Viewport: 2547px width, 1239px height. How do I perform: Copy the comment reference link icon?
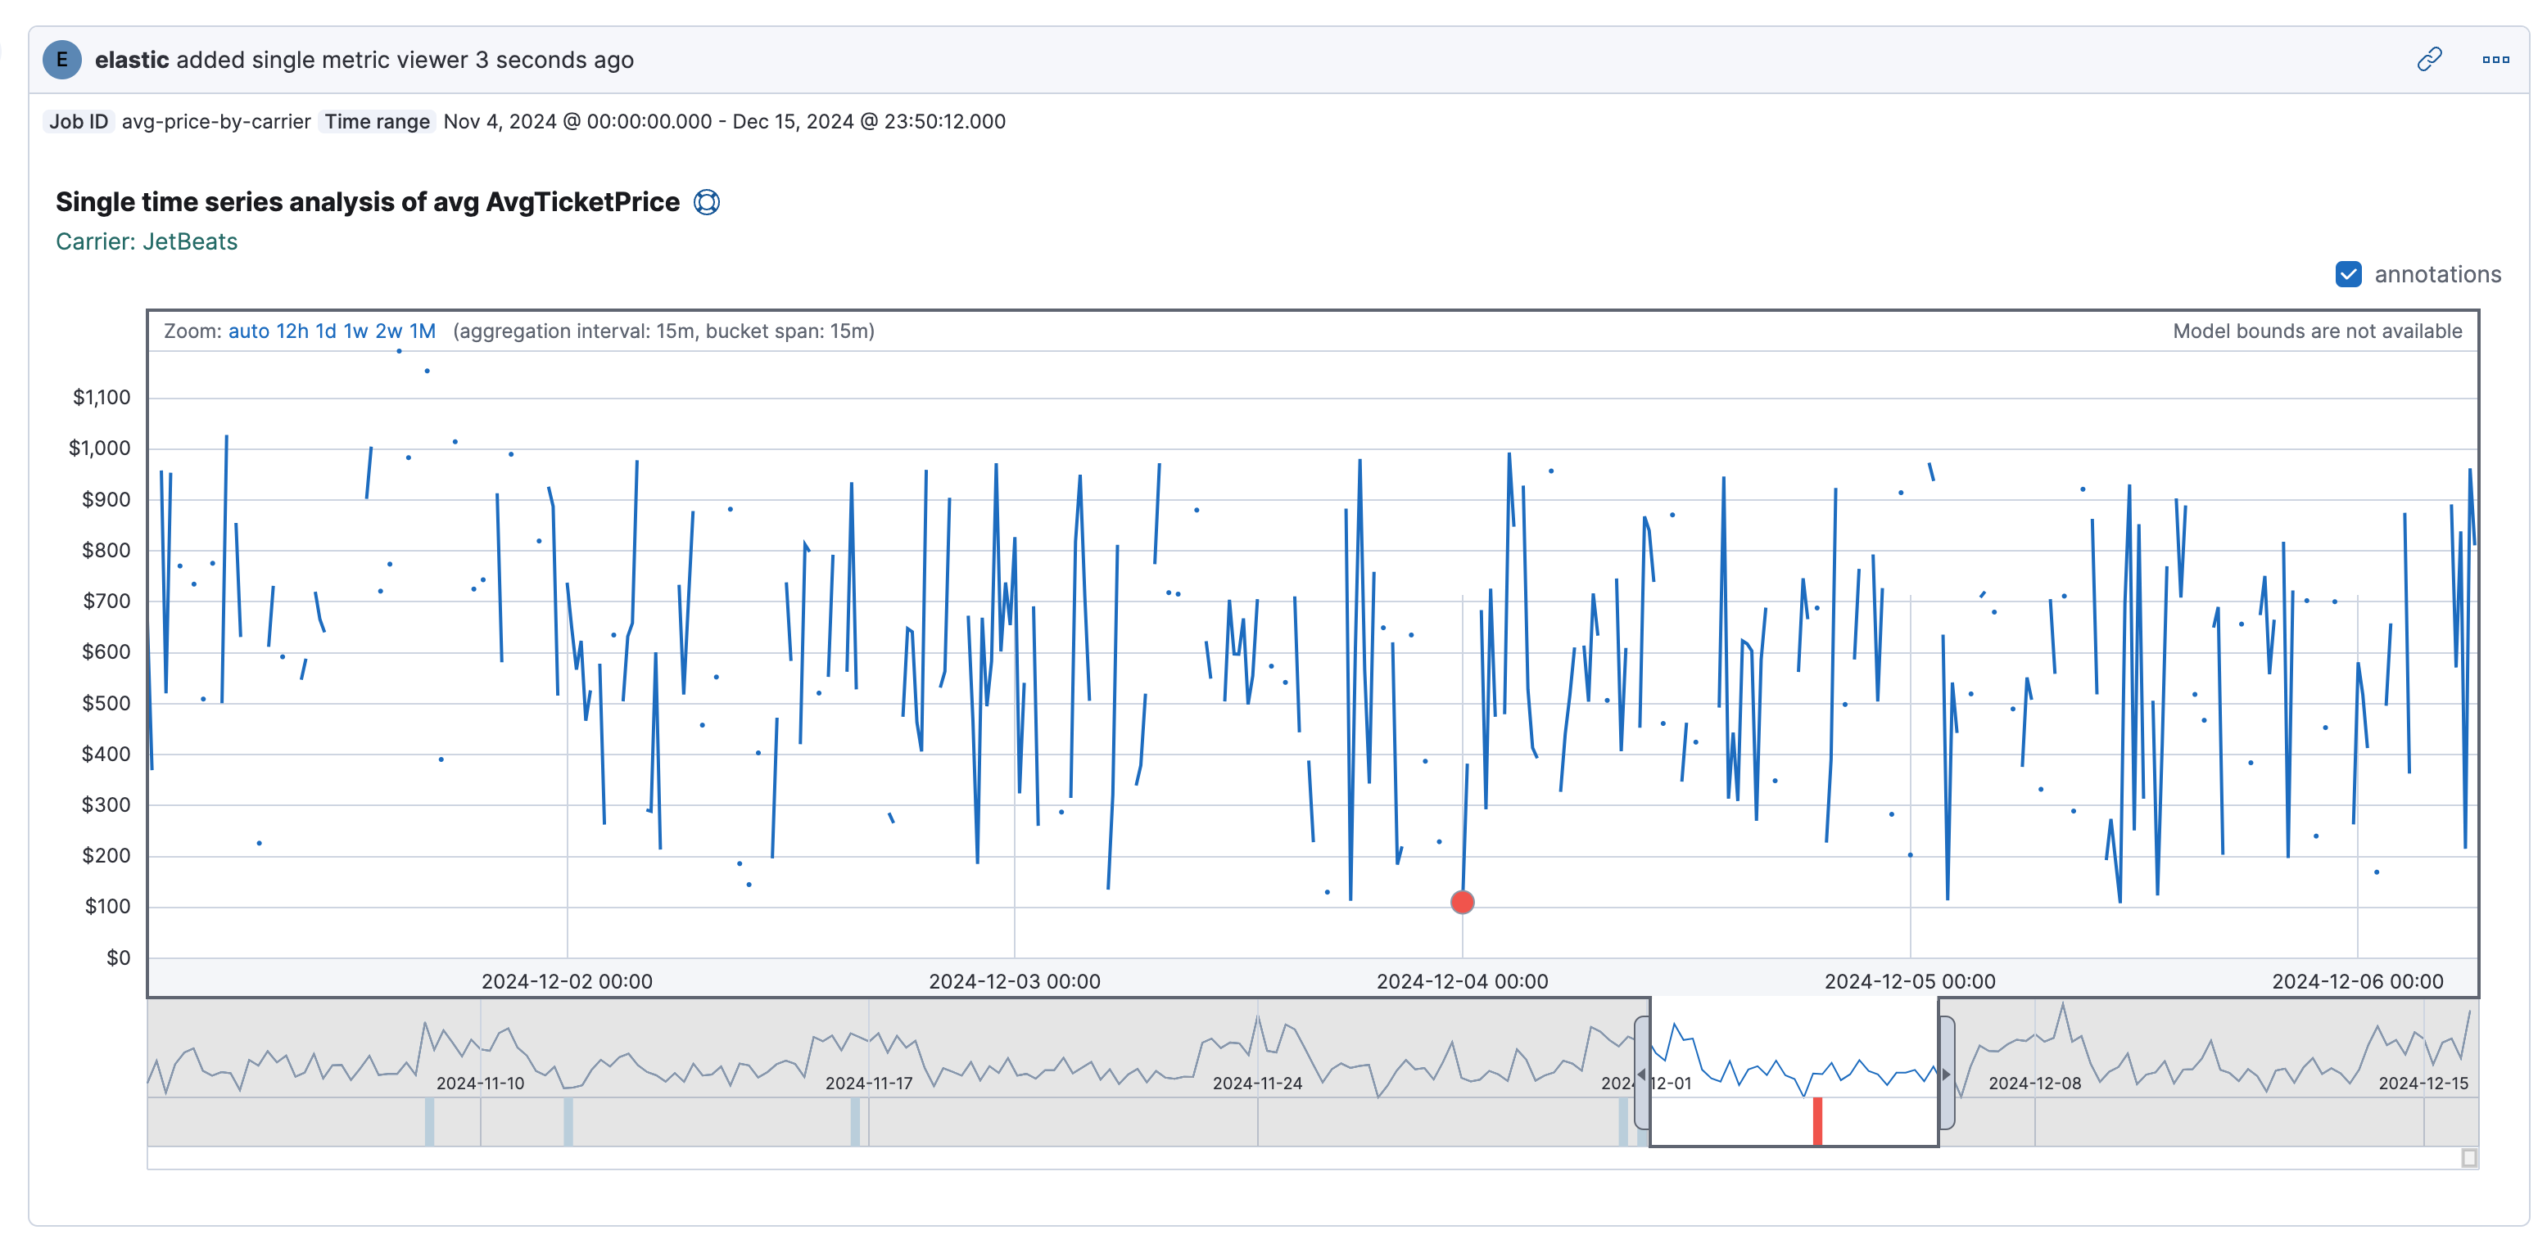[x=2429, y=59]
